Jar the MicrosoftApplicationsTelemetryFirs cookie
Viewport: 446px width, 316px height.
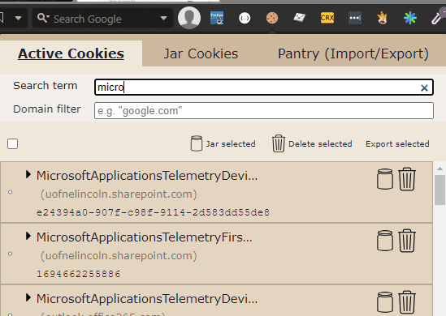coord(385,241)
